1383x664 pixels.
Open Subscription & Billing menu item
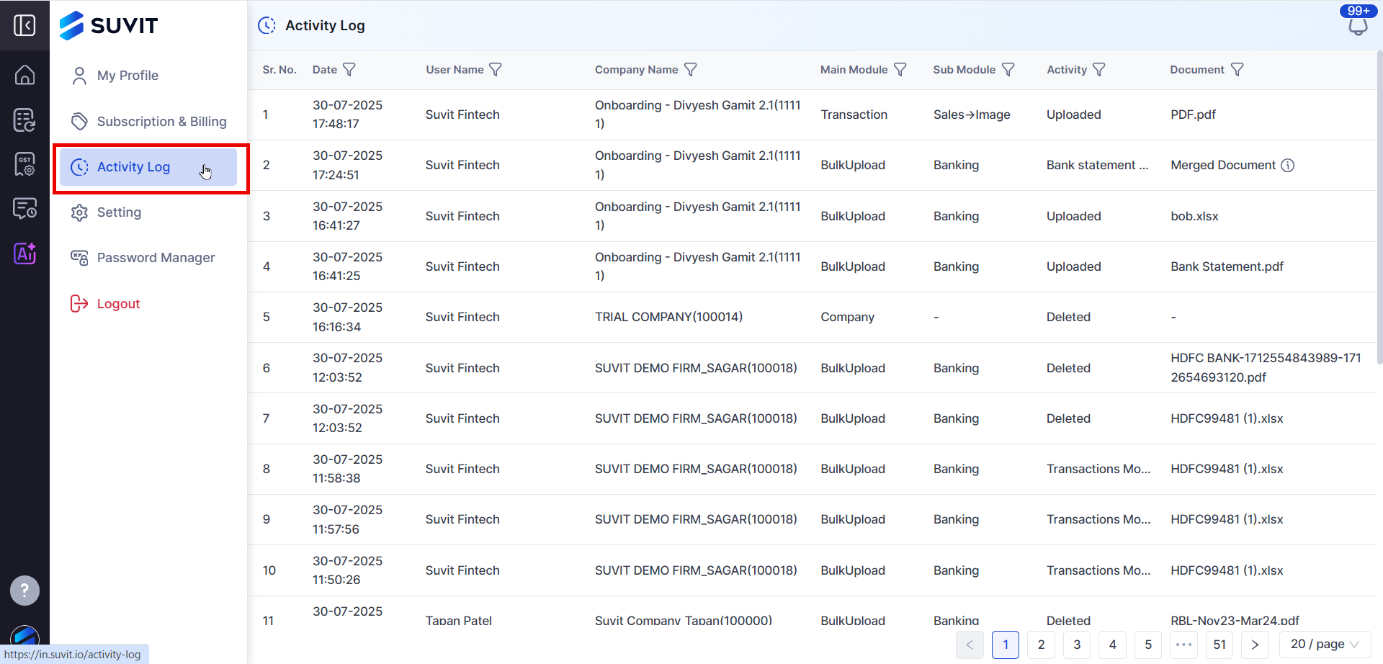tap(148, 121)
